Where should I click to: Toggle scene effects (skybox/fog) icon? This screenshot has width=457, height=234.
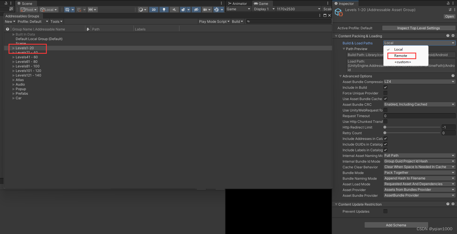183,10
